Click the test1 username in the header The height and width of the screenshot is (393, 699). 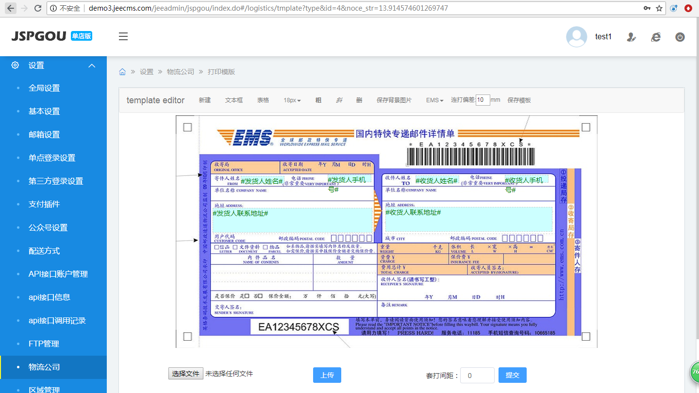(603, 37)
